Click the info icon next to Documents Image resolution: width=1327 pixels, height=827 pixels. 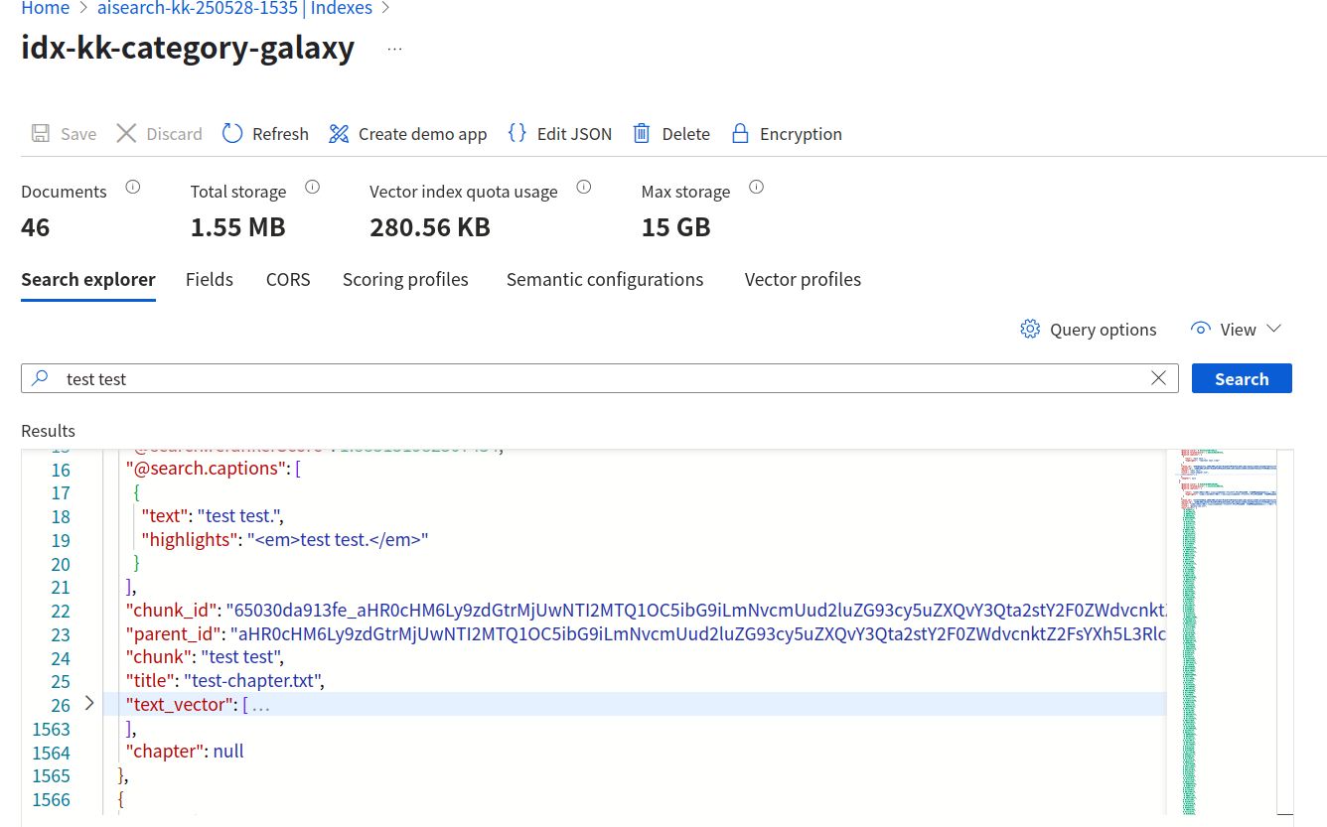[x=132, y=187]
